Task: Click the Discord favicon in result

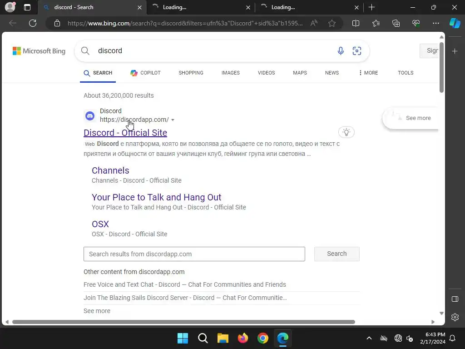Action: [x=90, y=116]
